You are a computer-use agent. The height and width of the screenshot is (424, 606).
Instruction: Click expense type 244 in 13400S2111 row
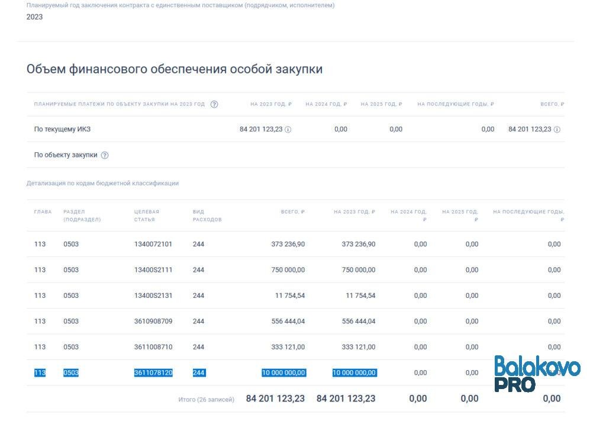tap(198, 269)
